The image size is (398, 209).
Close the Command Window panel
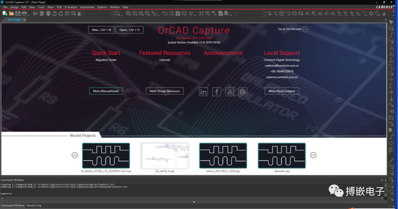[x=385, y=180]
